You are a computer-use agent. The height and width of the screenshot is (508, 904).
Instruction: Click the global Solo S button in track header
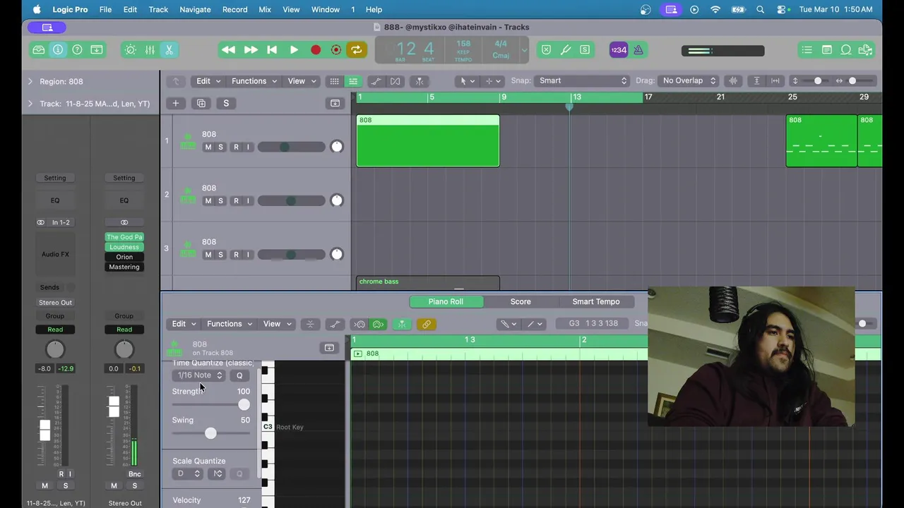(x=226, y=104)
